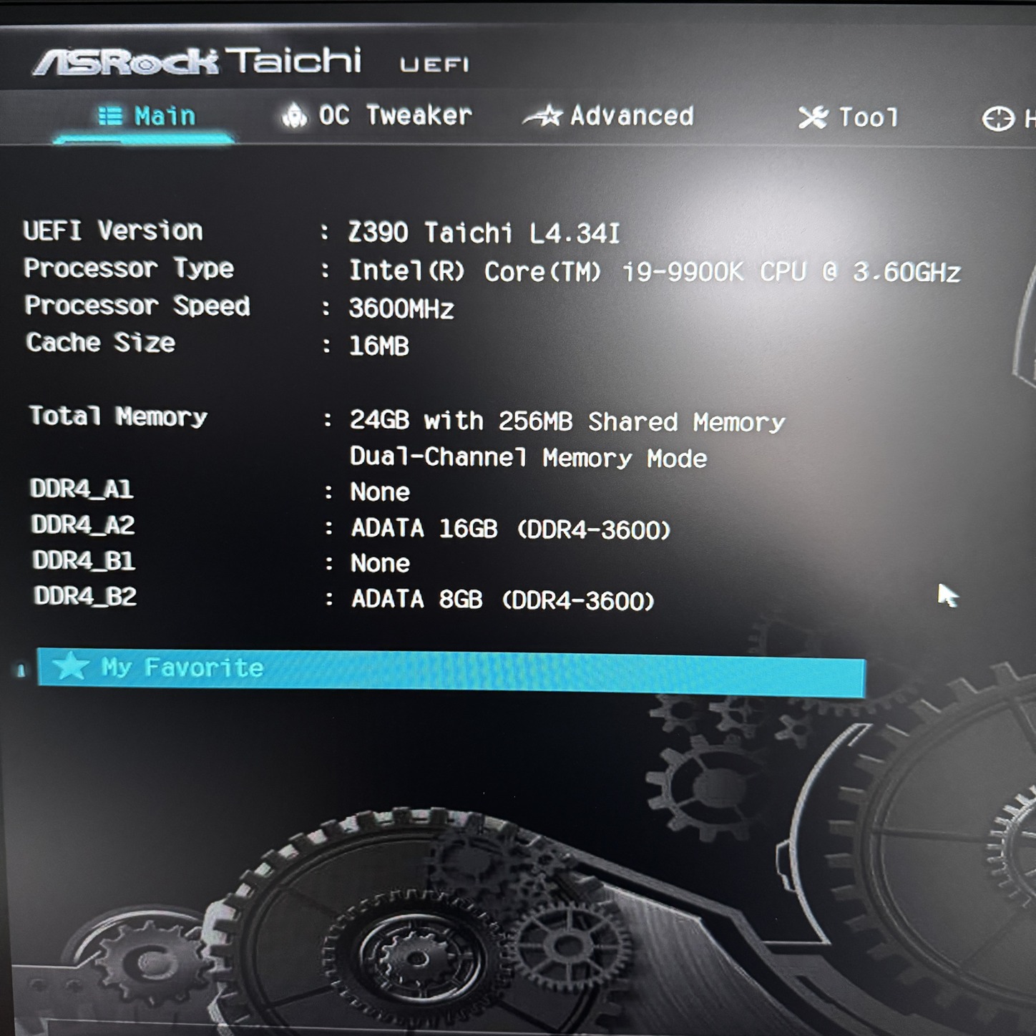Click the 3600MHz value

coord(401,309)
